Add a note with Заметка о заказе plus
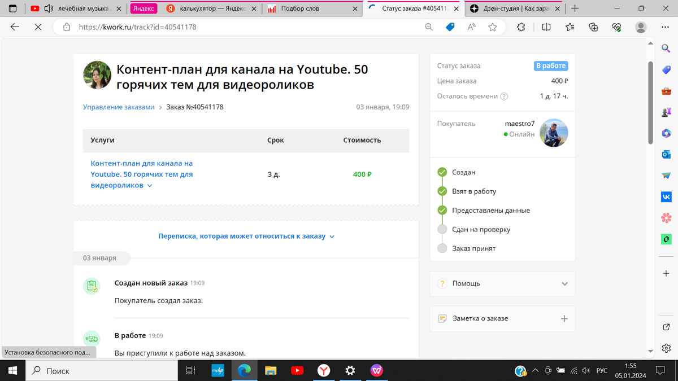This screenshot has width=678, height=381. coord(564,318)
